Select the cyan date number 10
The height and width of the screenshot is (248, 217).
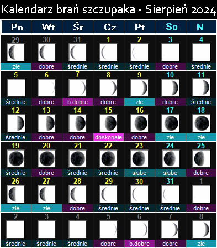pyautogui.click(x=170, y=75)
